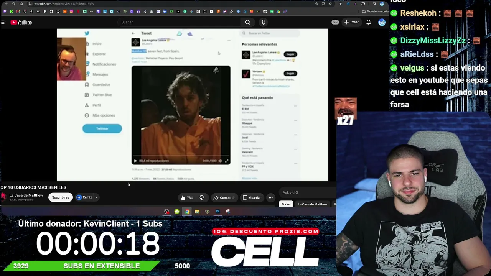491x276 pixels.
Task: Start voice search with the microphone
Action: tap(263, 22)
